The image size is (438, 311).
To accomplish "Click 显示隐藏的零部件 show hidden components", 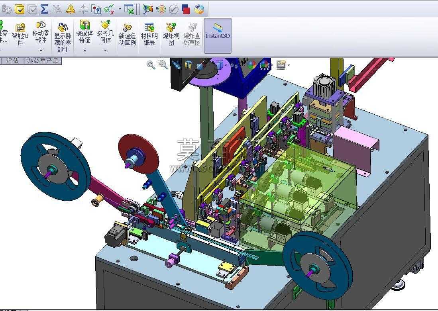I will pyautogui.click(x=63, y=37).
